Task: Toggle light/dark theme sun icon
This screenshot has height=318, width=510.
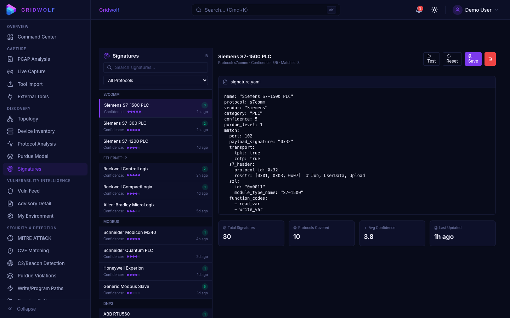Action: [435, 10]
